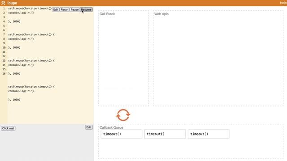Click the unnumbered last setTimeout statement
This screenshot has width=287, height=161.
pyautogui.click(x=31, y=87)
